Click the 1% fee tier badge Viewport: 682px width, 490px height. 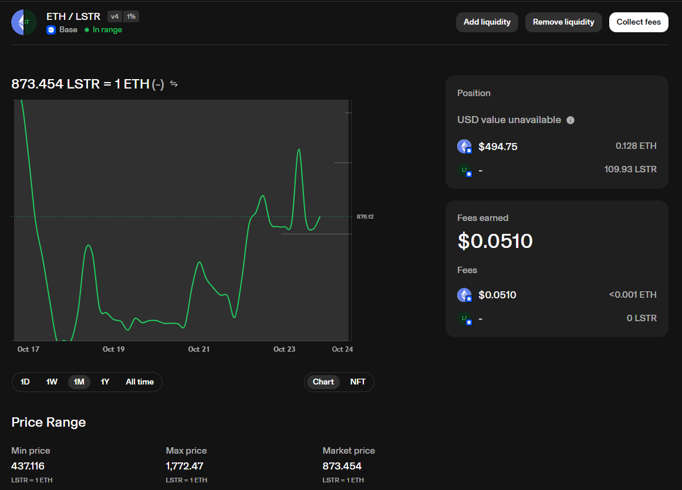pyautogui.click(x=131, y=16)
